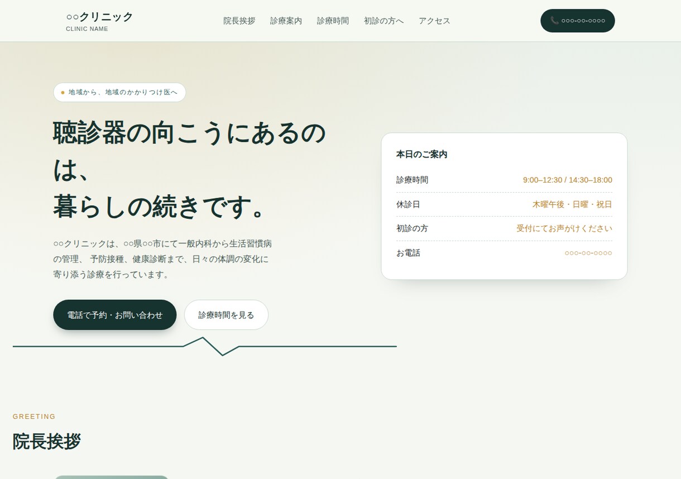Click the ○○○-○○-○○○○ number in お電話 row
The height and width of the screenshot is (479, 681).
coord(588,253)
